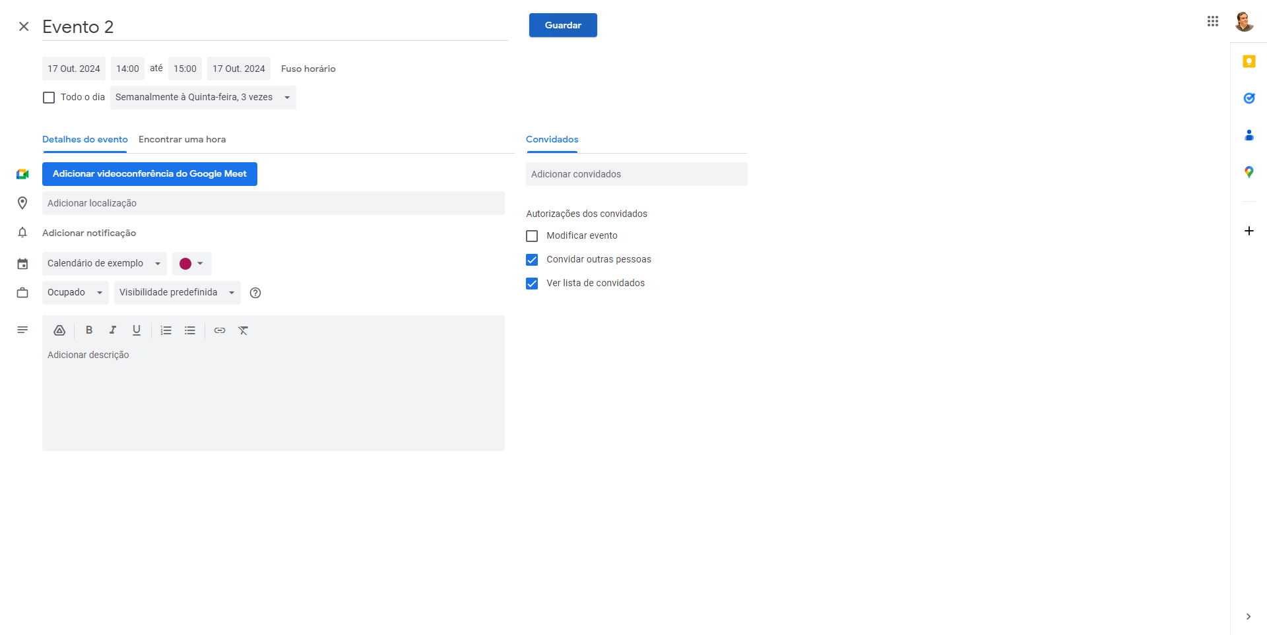
Task: Change the start date 17 Out. 2024
Action: click(x=74, y=69)
